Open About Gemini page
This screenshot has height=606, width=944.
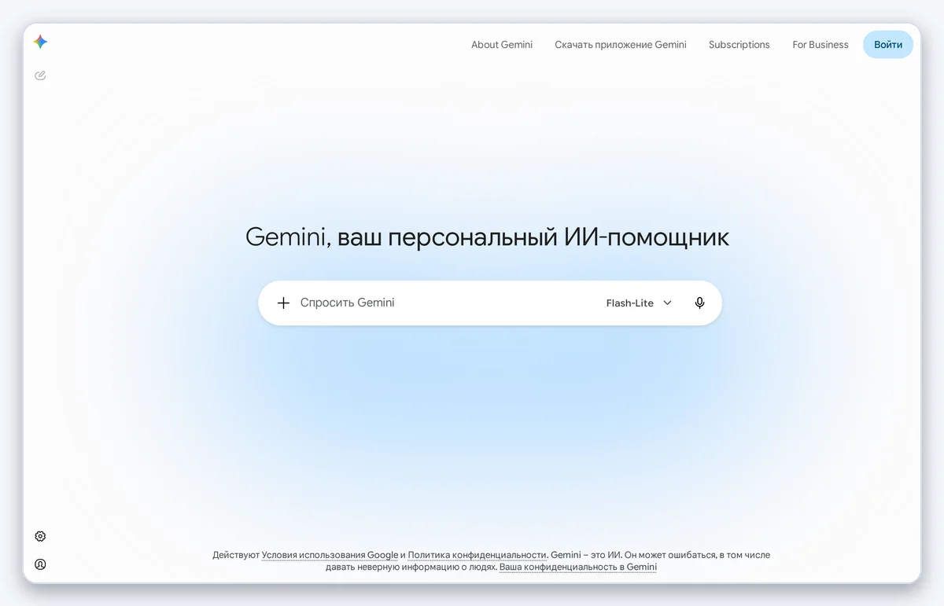502,45
